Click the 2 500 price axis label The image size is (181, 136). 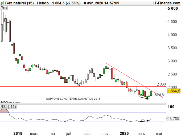[172, 74]
